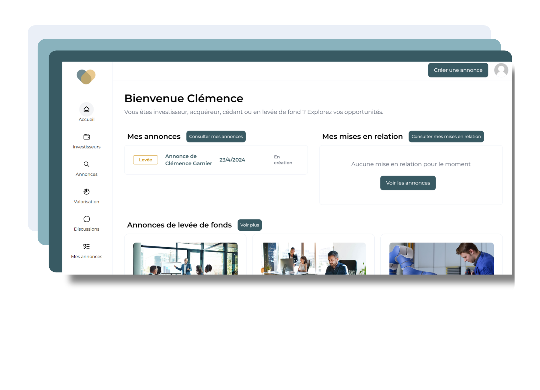The height and width of the screenshot is (390, 540).
Task: Click Voir les annonces
Action: tap(408, 183)
